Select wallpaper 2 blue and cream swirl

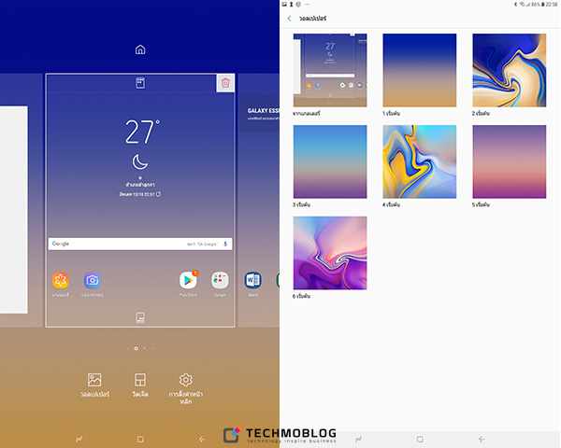click(x=510, y=70)
